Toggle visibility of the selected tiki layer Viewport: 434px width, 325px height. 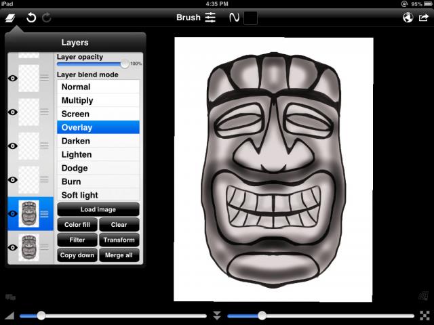(12, 214)
